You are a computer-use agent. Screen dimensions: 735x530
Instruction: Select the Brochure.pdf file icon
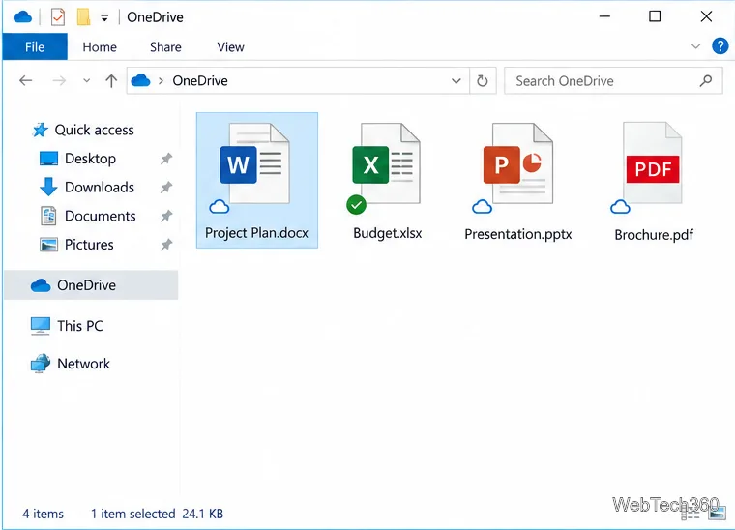click(653, 163)
